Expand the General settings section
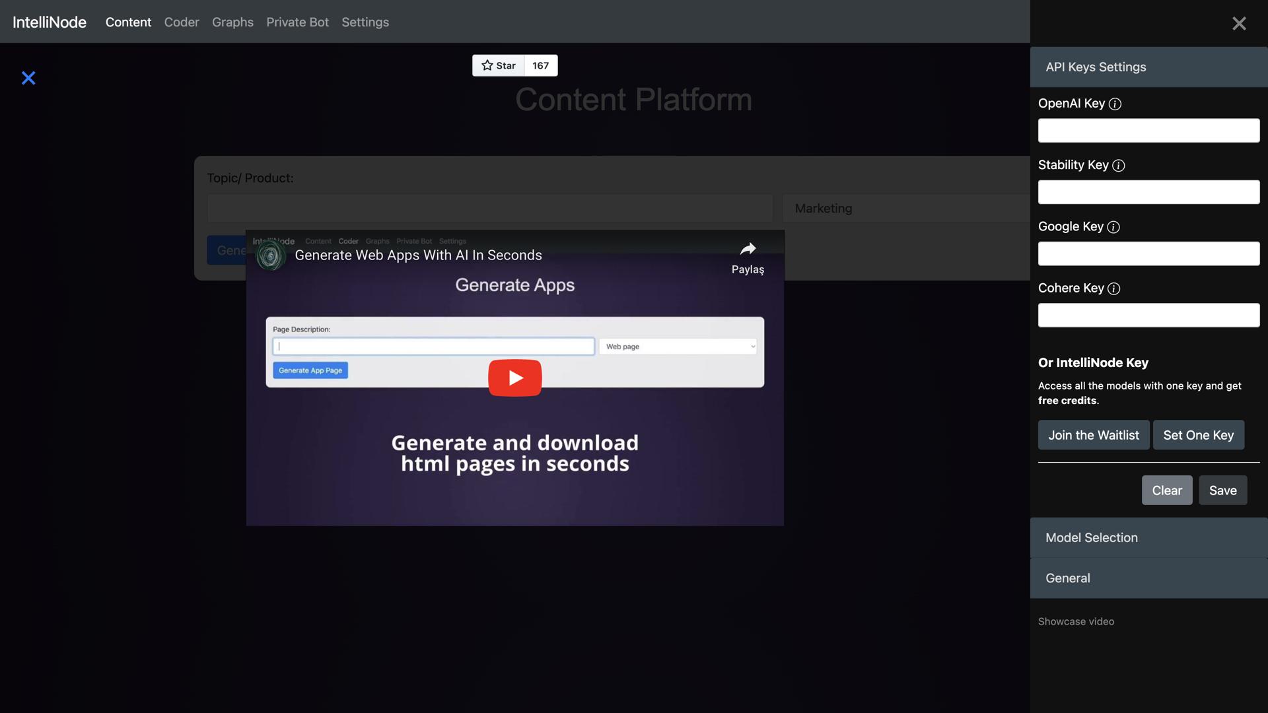The image size is (1268, 713). point(1148,578)
